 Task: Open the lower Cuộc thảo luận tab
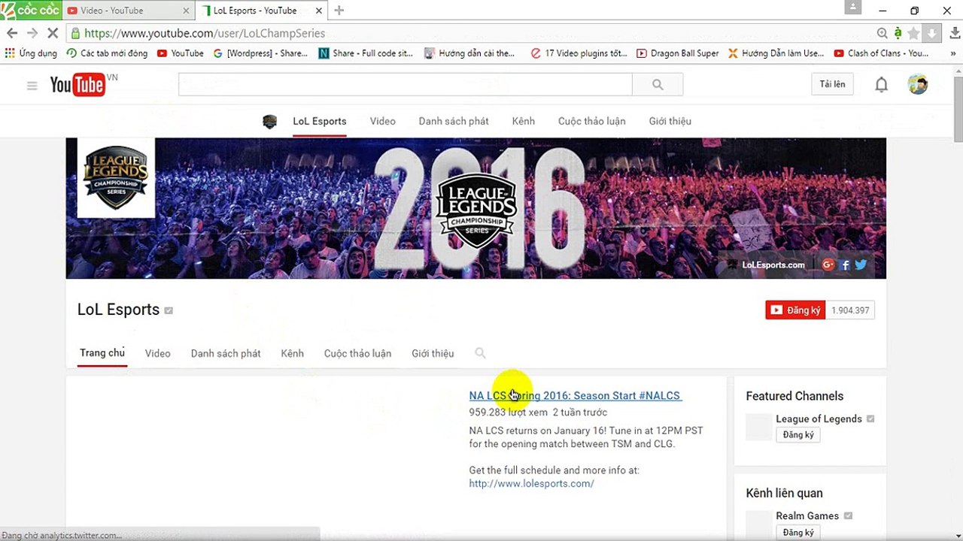coord(357,353)
